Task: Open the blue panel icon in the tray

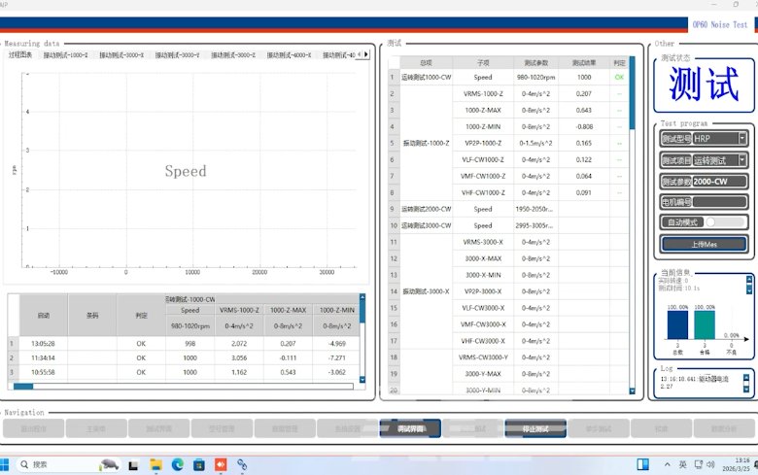Action: coord(643,464)
